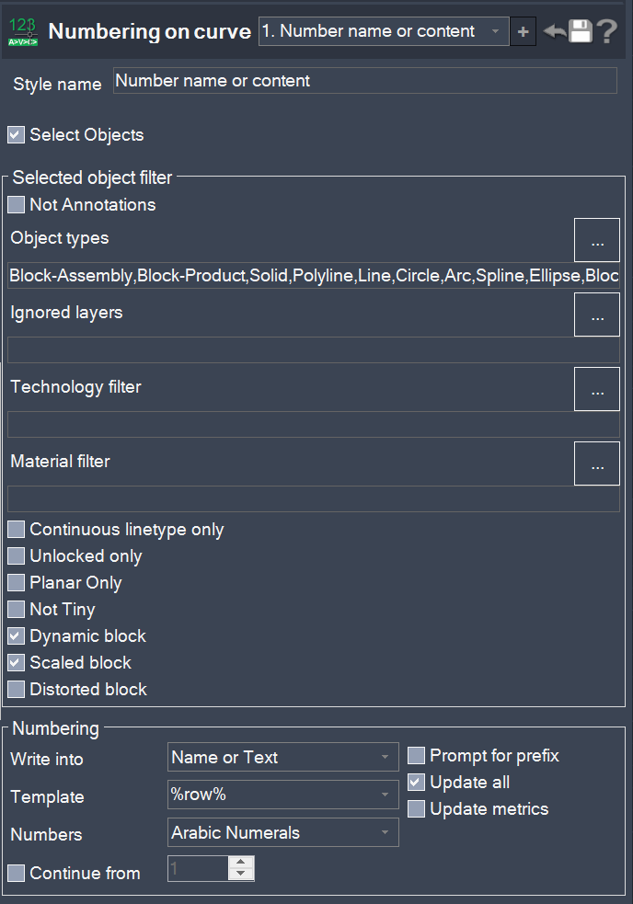
Task: Increase the Continue from value with up arrow
Action: point(241,863)
